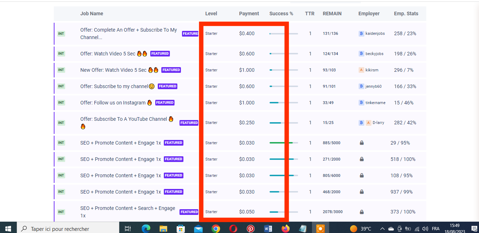Click the lock icon in the 885/5000 row
Image resolution: width=479 pixels, height=233 pixels.
[x=361, y=143]
